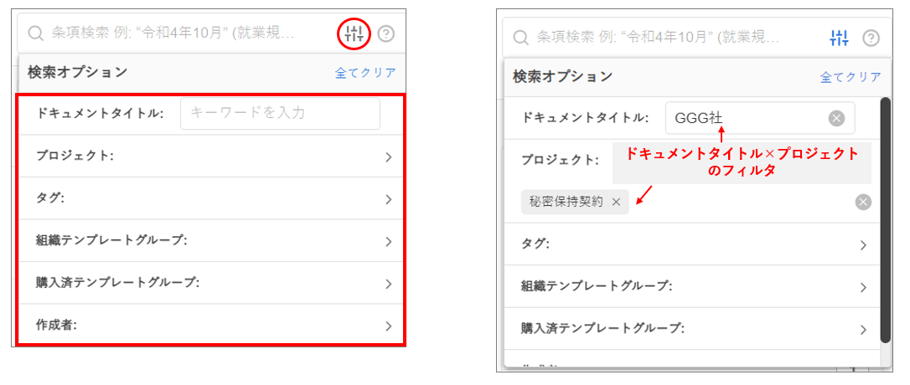The image size is (910, 385).
Task: Expand 購入済テンプレートグループ in left panel
Action: click(389, 283)
